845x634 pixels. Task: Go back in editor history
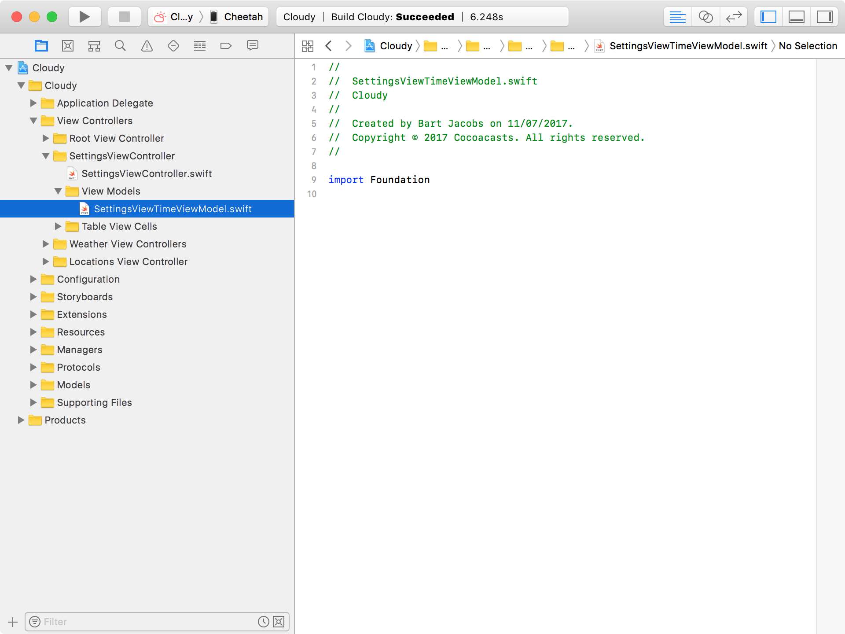pos(328,46)
